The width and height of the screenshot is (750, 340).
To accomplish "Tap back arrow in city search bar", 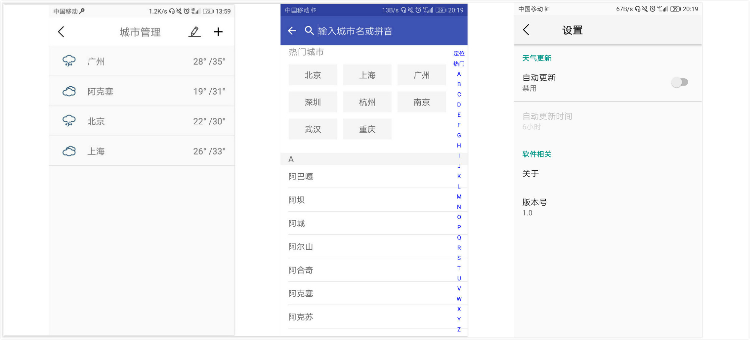I will point(292,31).
